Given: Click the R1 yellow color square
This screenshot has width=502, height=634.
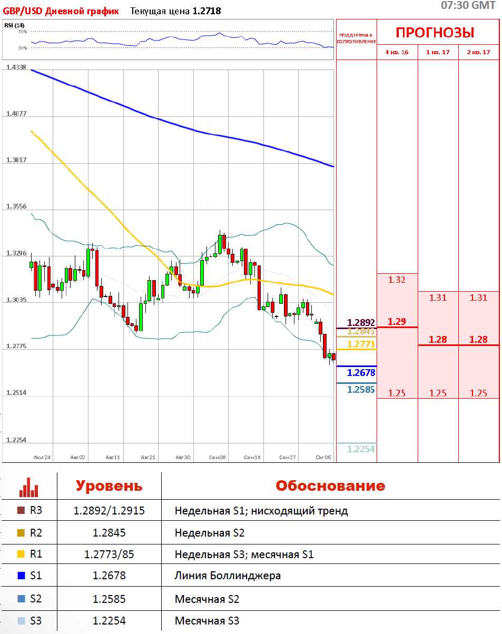Looking at the screenshot, I should (x=21, y=554).
